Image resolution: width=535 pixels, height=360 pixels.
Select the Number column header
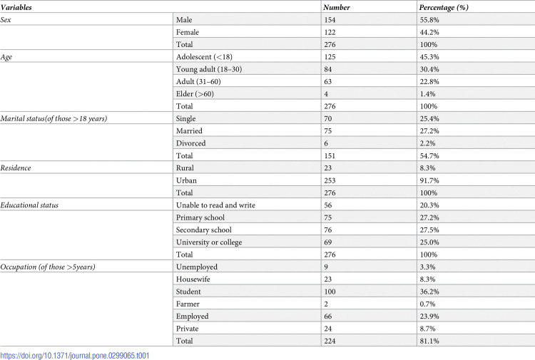(x=337, y=7)
